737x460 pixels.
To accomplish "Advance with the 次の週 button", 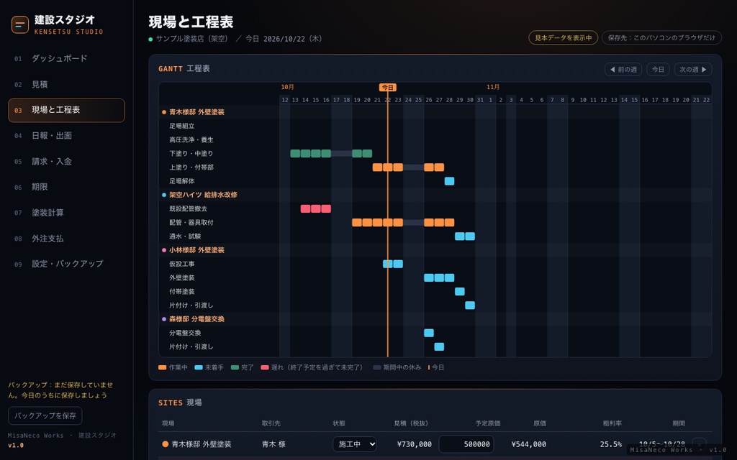I will [693, 70].
